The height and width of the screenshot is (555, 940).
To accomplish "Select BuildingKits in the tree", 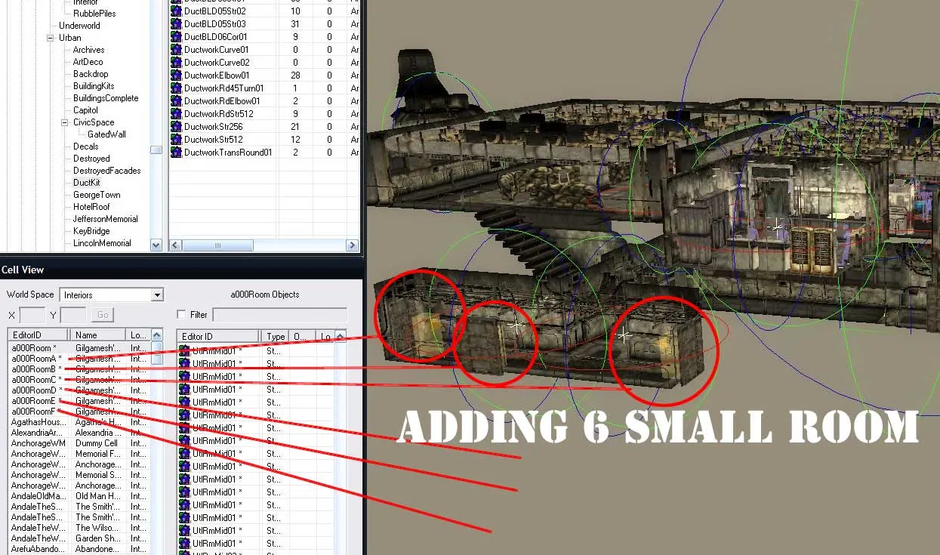I will click(x=94, y=86).
